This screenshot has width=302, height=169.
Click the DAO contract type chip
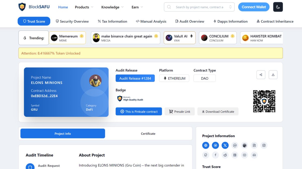(x=205, y=78)
